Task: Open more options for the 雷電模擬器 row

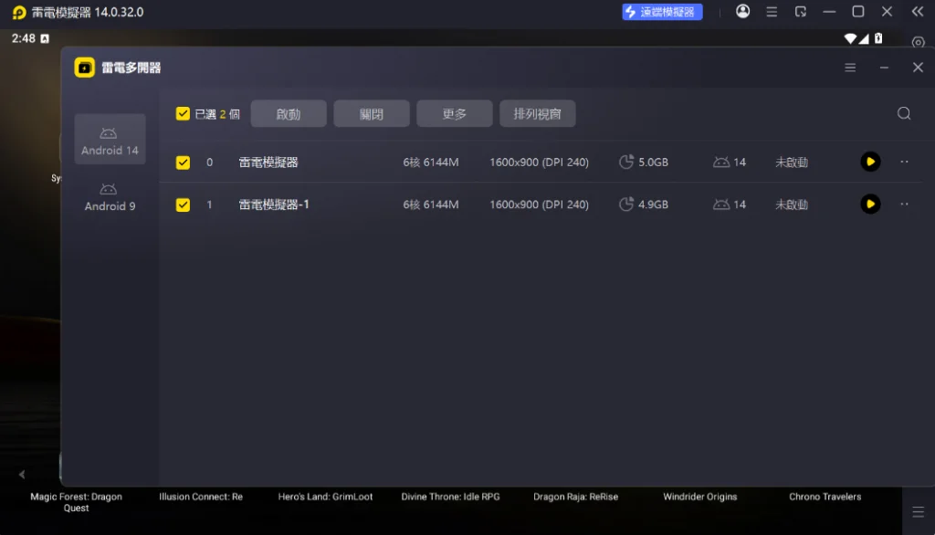Action: (x=904, y=162)
